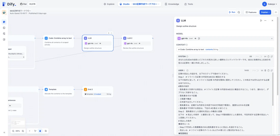Click the End 2 node icon

point(85,89)
